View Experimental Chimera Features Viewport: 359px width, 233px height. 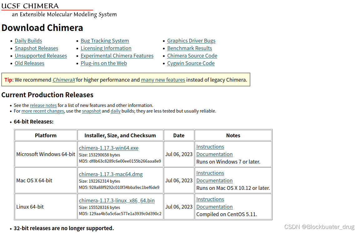pos(117,56)
